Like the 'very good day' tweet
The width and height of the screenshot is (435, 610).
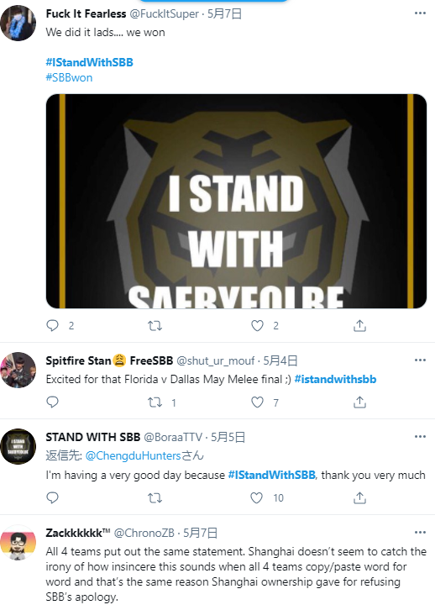point(256,497)
